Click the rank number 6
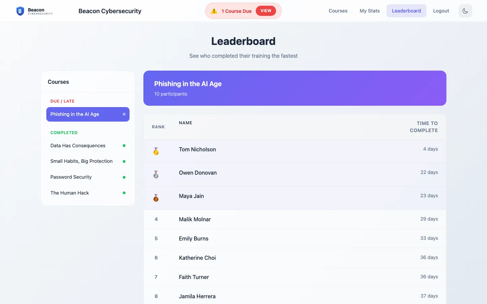Viewport: 487px width, 304px height. (156, 258)
